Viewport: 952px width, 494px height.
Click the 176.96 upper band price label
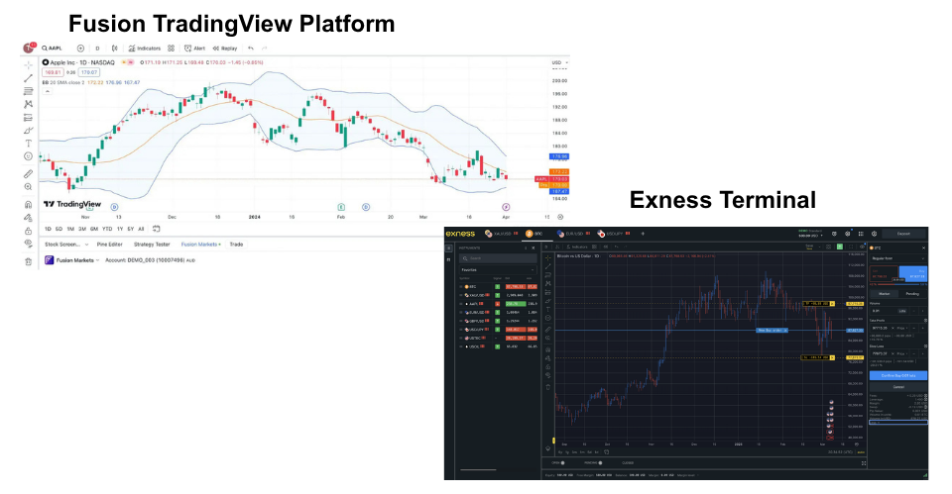point(559,156)
